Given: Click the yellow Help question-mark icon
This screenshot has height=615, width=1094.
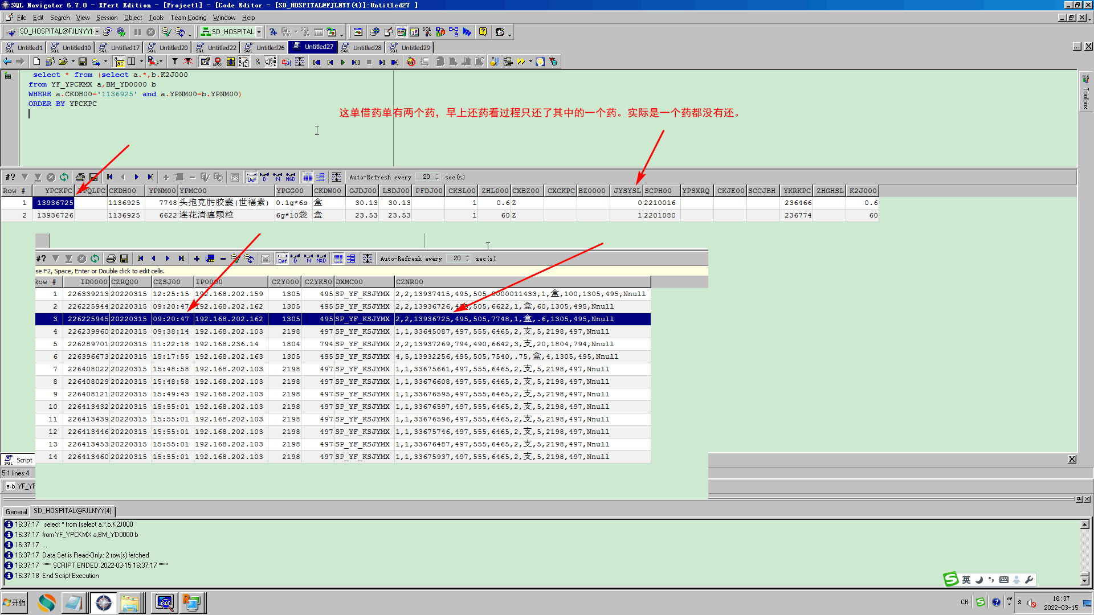Looking at the screenshot, I should (x=483, y=32).
